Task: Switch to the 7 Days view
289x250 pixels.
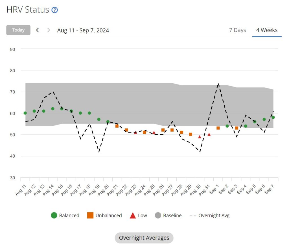Action: (x=237, y=30)
